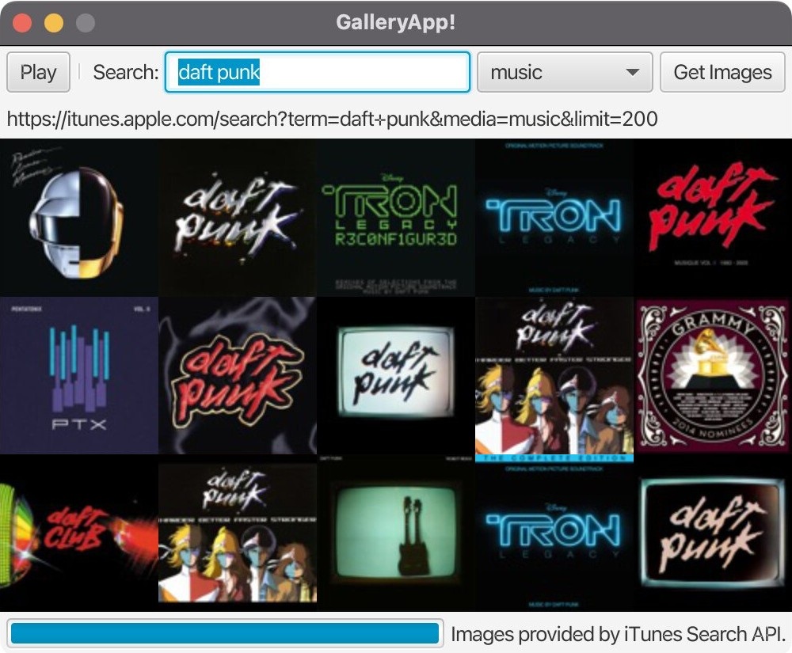This screenshot has height=653, width=792.
Task: Select the PTX Pentatonix album cover
Action: pos(79,375)
